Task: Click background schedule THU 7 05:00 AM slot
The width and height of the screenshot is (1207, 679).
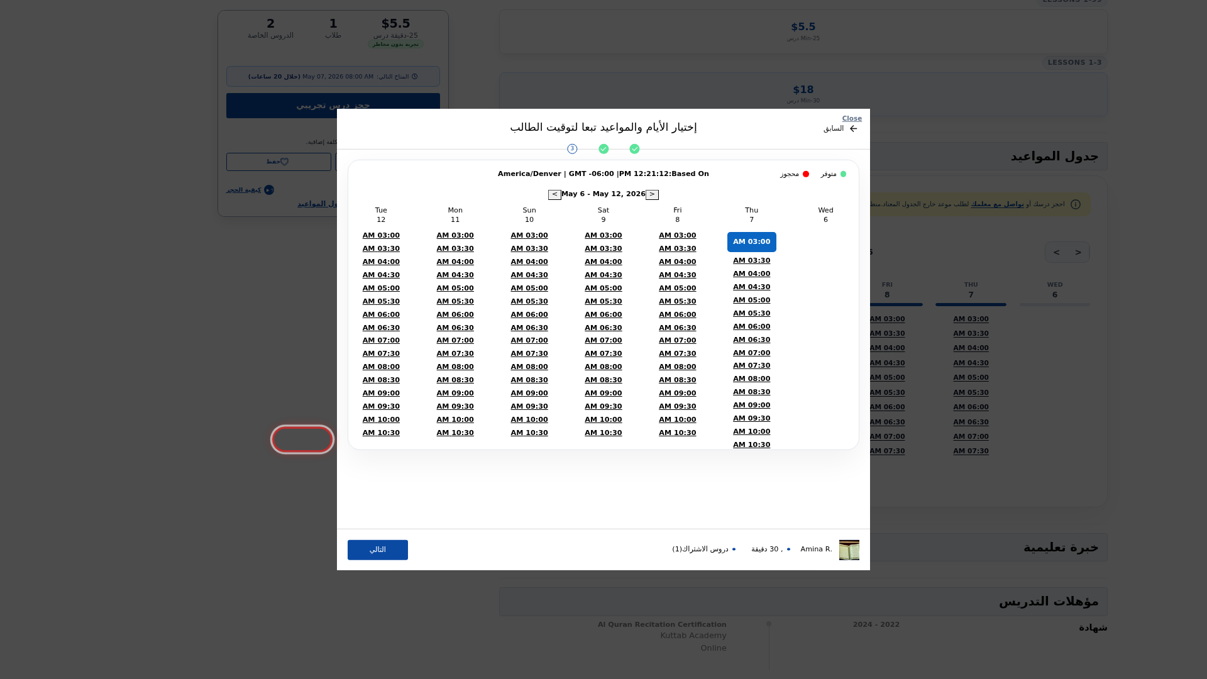Action: 971,378
